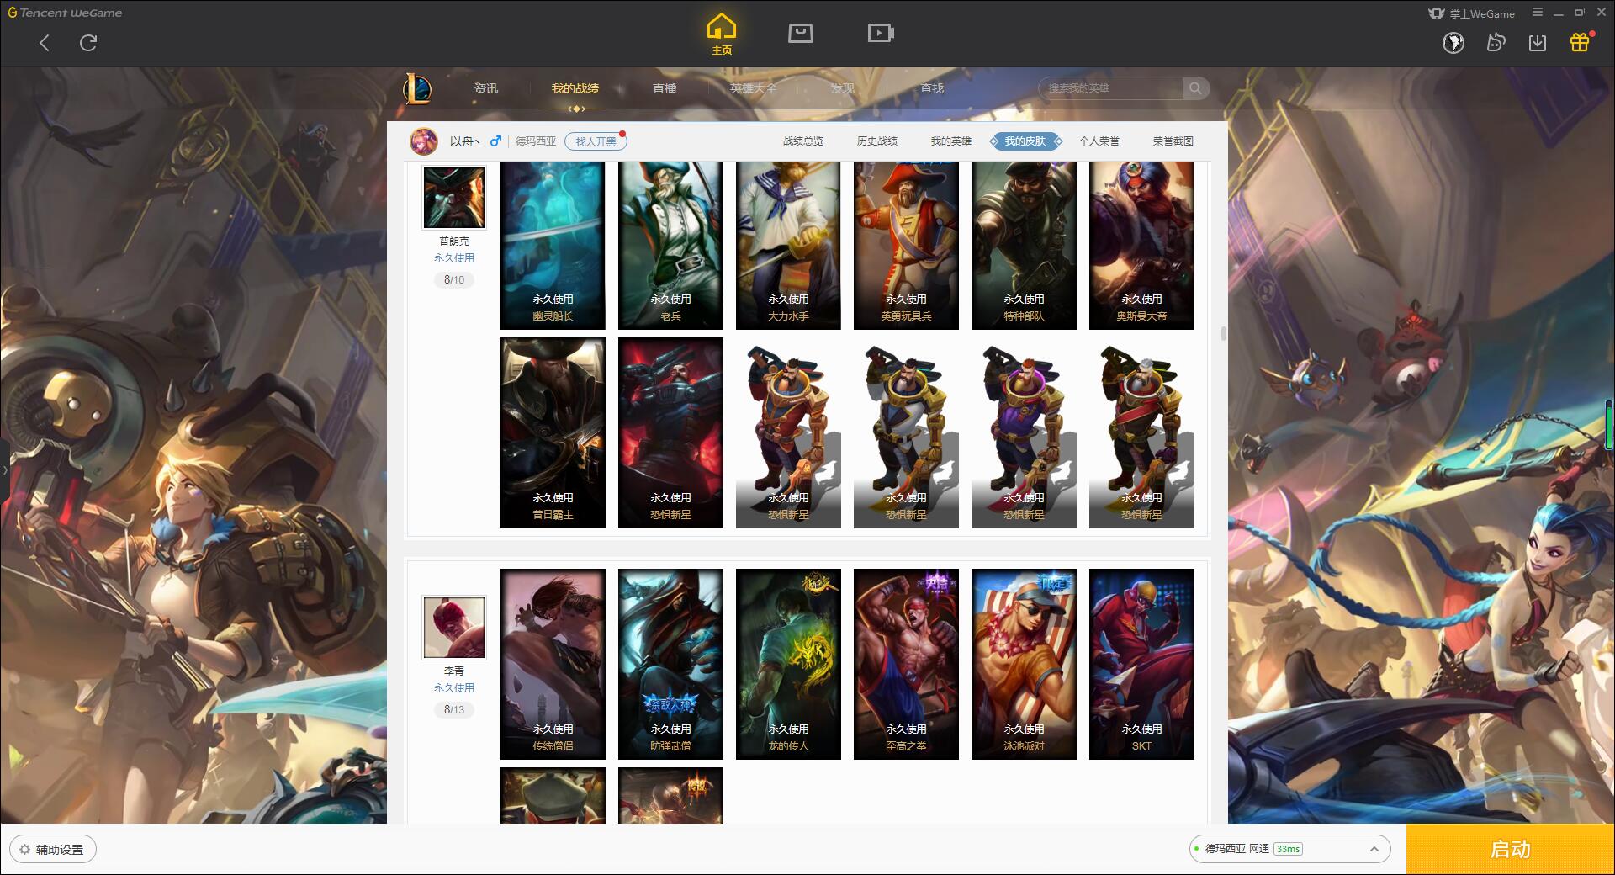Open the 历史战绩 sub-tab
1615x875 pixels.
pos(877,141)
